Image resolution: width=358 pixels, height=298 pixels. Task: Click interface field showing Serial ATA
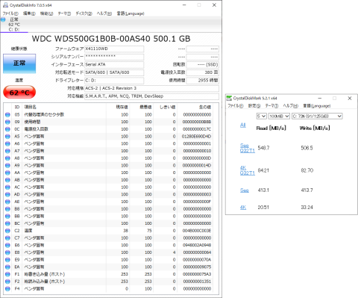(114, 65)
